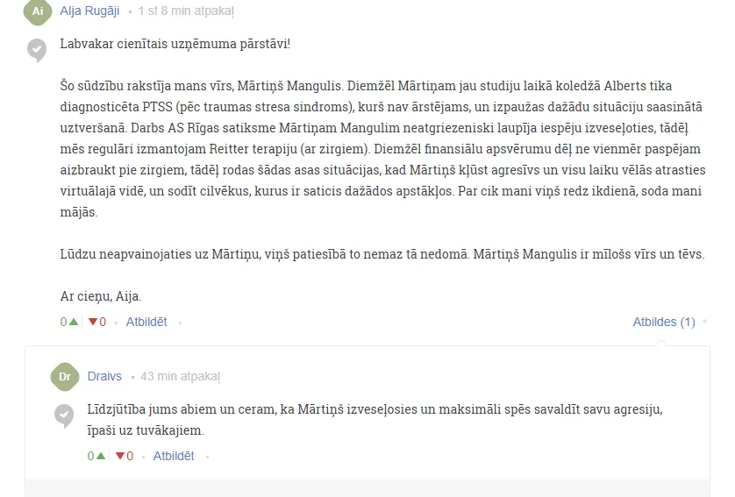Image resolution: width=735 pixels, height=497 pixels.
Task: Collapse the "Atbildes (1)" replies thread
Action: [x=664, y=322]
